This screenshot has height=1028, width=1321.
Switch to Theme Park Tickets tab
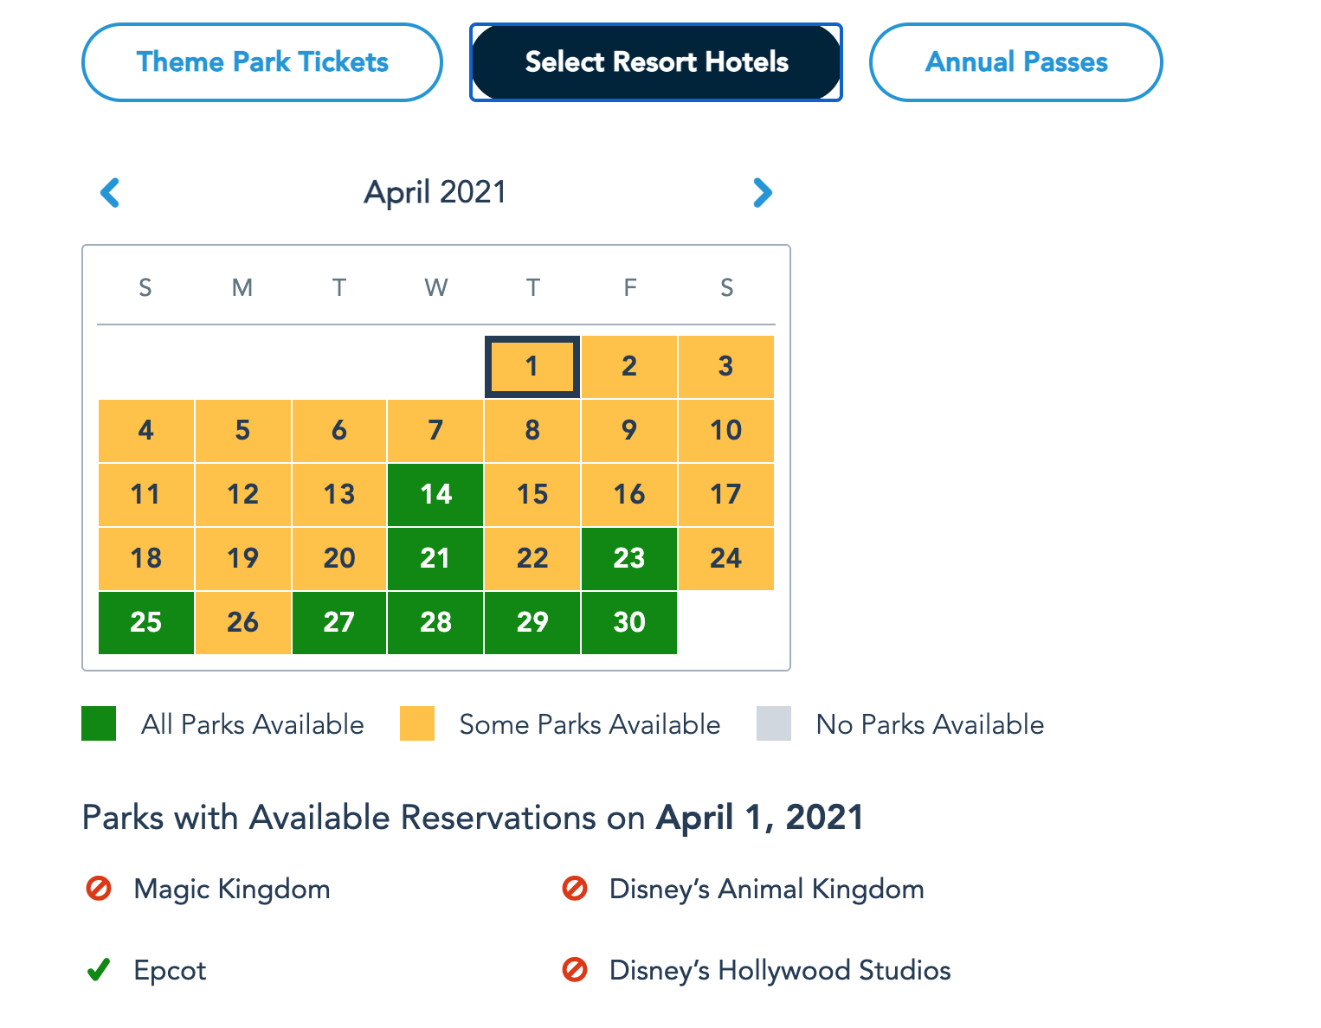[x=262, y=62]
